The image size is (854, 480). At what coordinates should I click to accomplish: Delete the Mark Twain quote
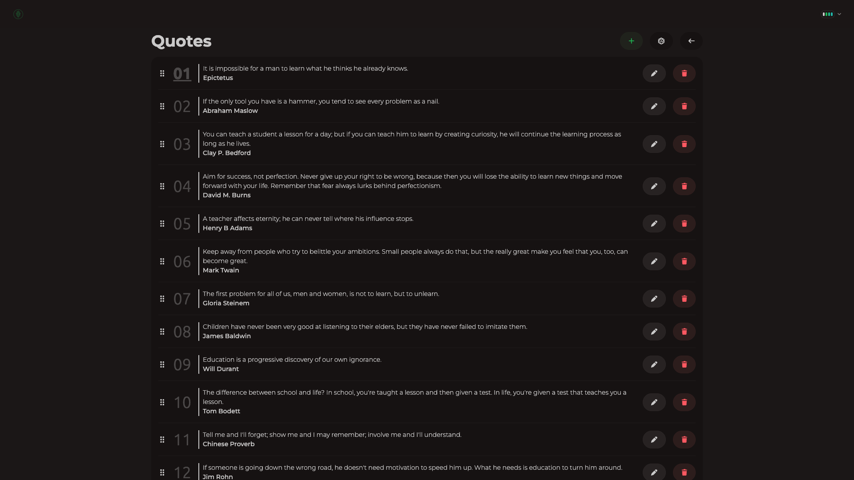coord(684,261)
